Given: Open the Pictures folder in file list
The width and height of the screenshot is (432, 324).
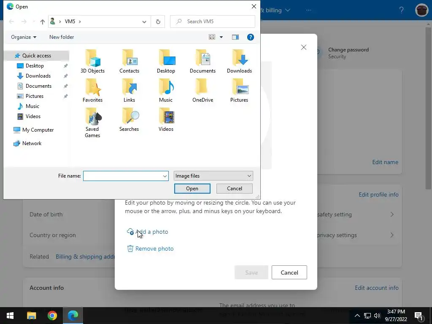Looking at the screenshot, I should [x=239, y=91].
